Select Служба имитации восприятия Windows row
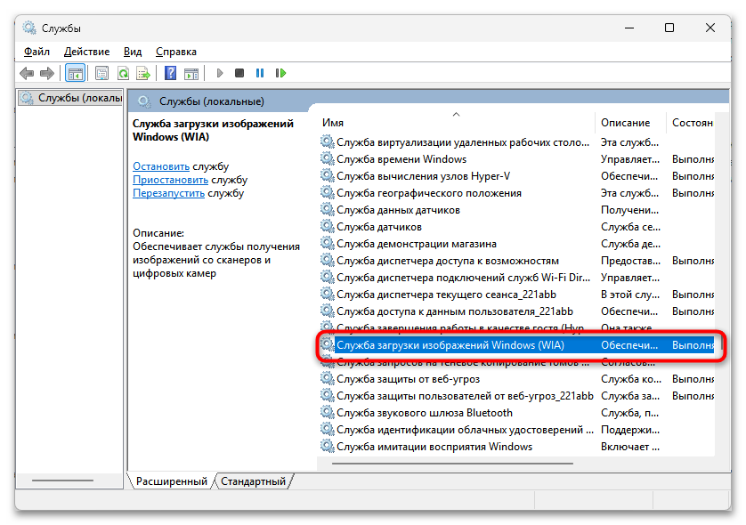The width and height of the screenshot is (746, 525). click(x=516, y=447)
